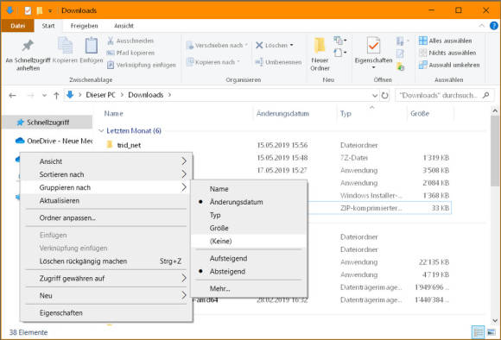
Task: Click the Neuer Ordner icon
Action: (x=320, y=46)
